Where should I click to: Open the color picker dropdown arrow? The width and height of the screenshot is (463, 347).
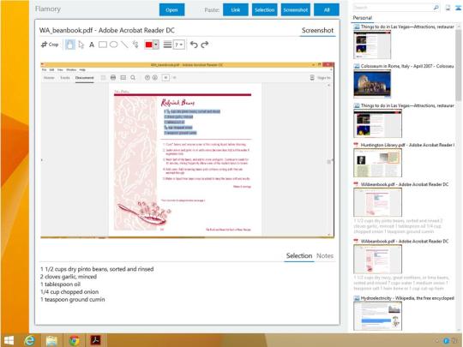156,45
